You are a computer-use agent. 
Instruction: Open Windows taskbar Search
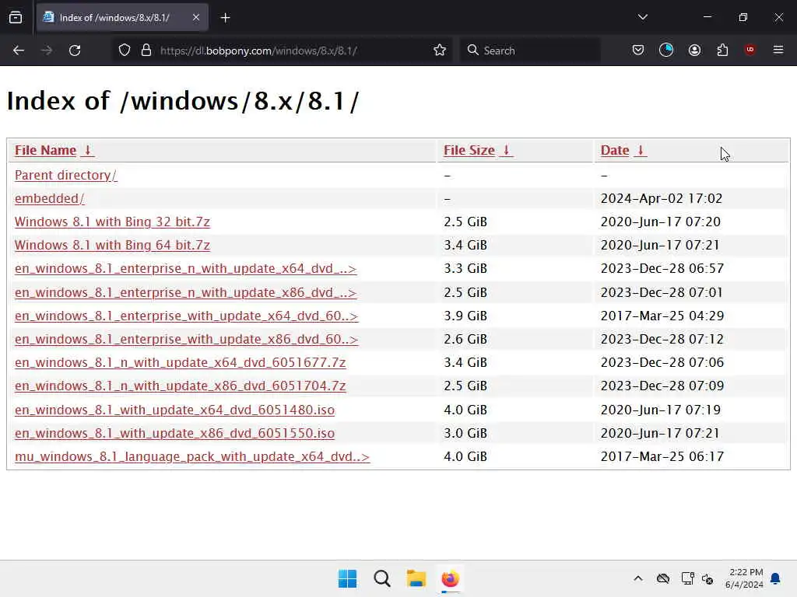pyautogui.click(x=381, y=578)
